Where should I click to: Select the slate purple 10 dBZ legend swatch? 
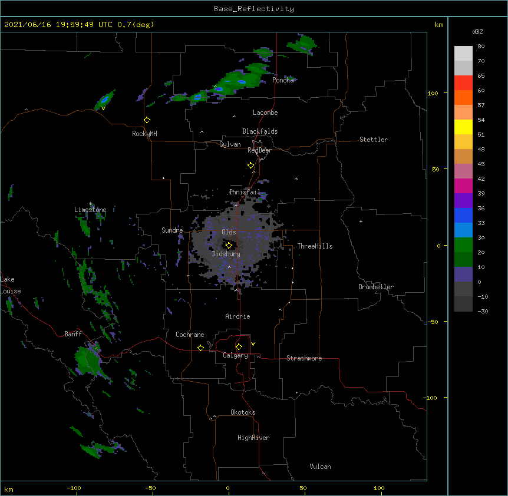coord(463,275)
